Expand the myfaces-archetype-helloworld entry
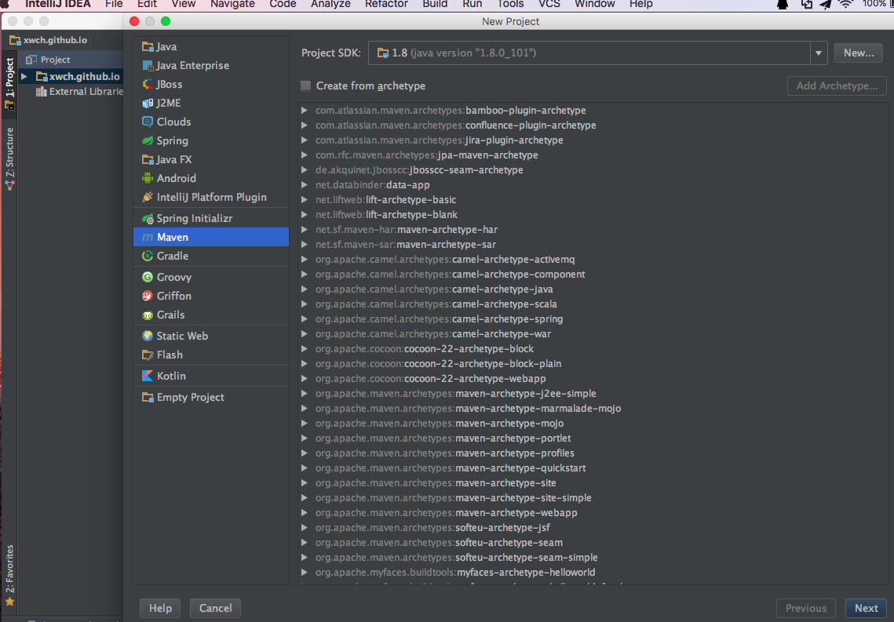The height and width of the screenshot is (622, 894). (x=305, y=573)
